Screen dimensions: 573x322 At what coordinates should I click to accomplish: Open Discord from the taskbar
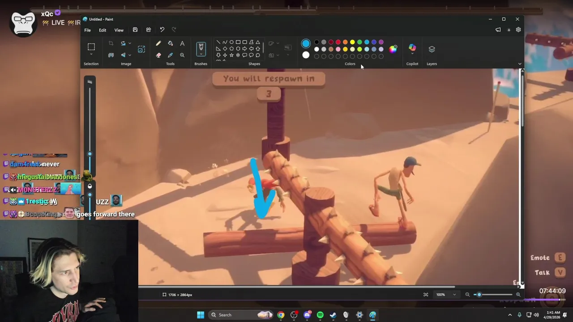(x=307, y=315)
